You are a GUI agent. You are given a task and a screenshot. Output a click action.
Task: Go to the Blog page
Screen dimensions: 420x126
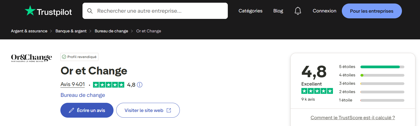(x=278, y=11)
